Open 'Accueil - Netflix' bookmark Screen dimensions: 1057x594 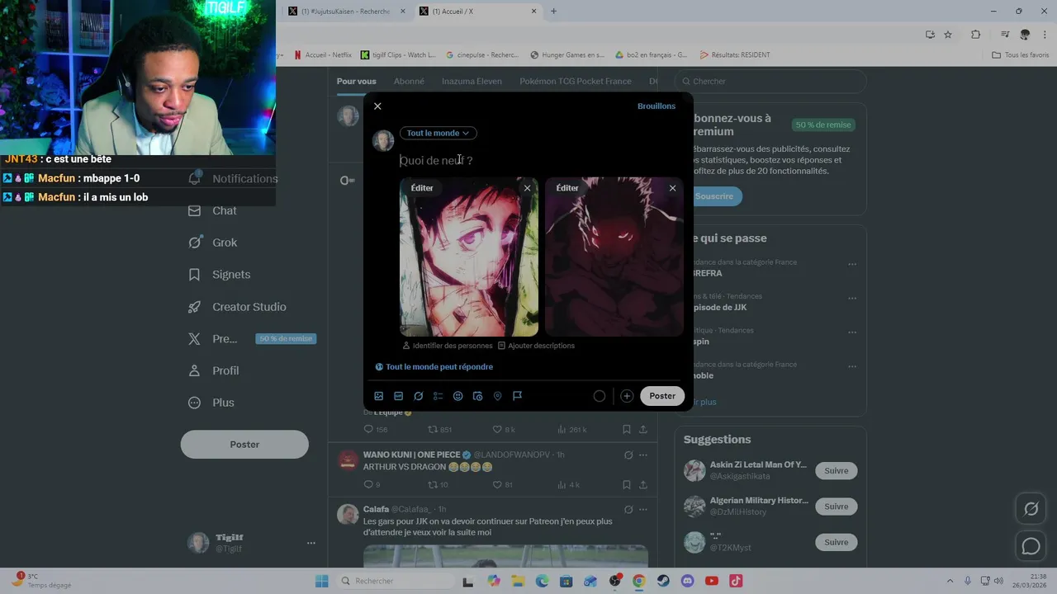323,55
